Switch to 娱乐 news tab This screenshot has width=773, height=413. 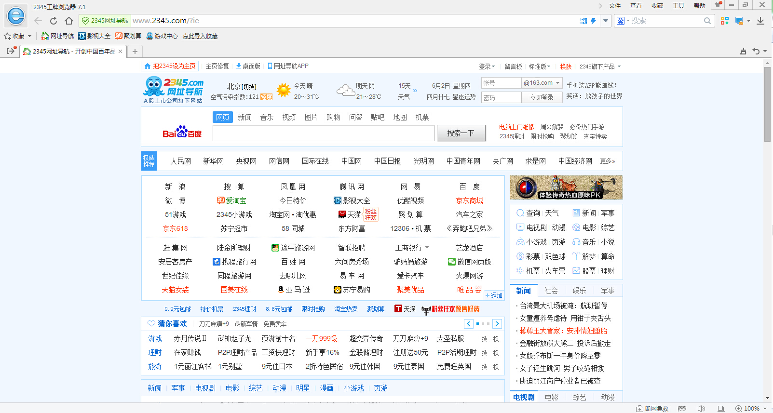point(579,291)
